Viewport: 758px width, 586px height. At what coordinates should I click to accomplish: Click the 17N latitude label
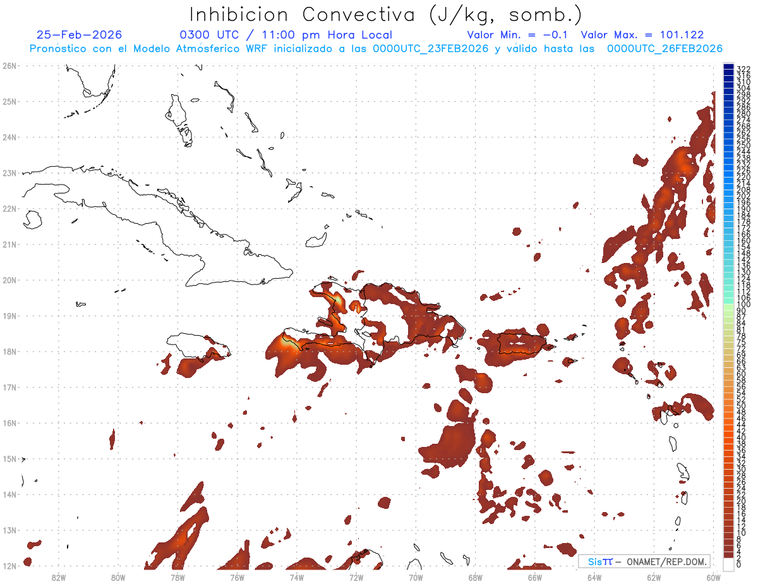(x=9, y=387)
